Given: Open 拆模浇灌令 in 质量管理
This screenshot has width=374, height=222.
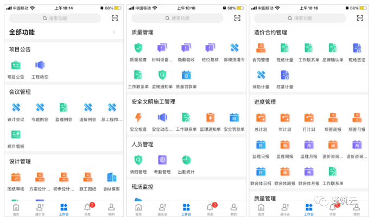Looking at the screenshot, I should click(234, 48).
